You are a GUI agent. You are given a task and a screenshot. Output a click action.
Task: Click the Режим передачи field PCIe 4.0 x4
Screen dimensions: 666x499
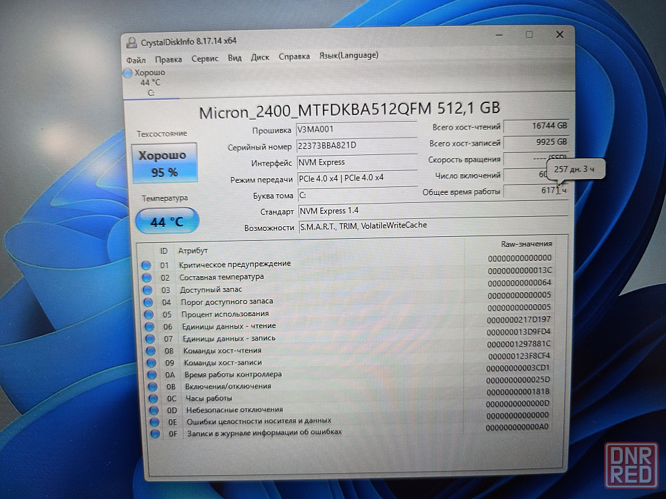pos(357,178)
